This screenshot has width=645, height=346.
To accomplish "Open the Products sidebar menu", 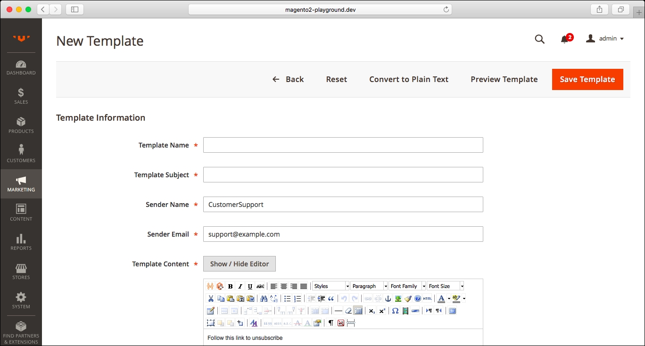I will pos(21,126).
